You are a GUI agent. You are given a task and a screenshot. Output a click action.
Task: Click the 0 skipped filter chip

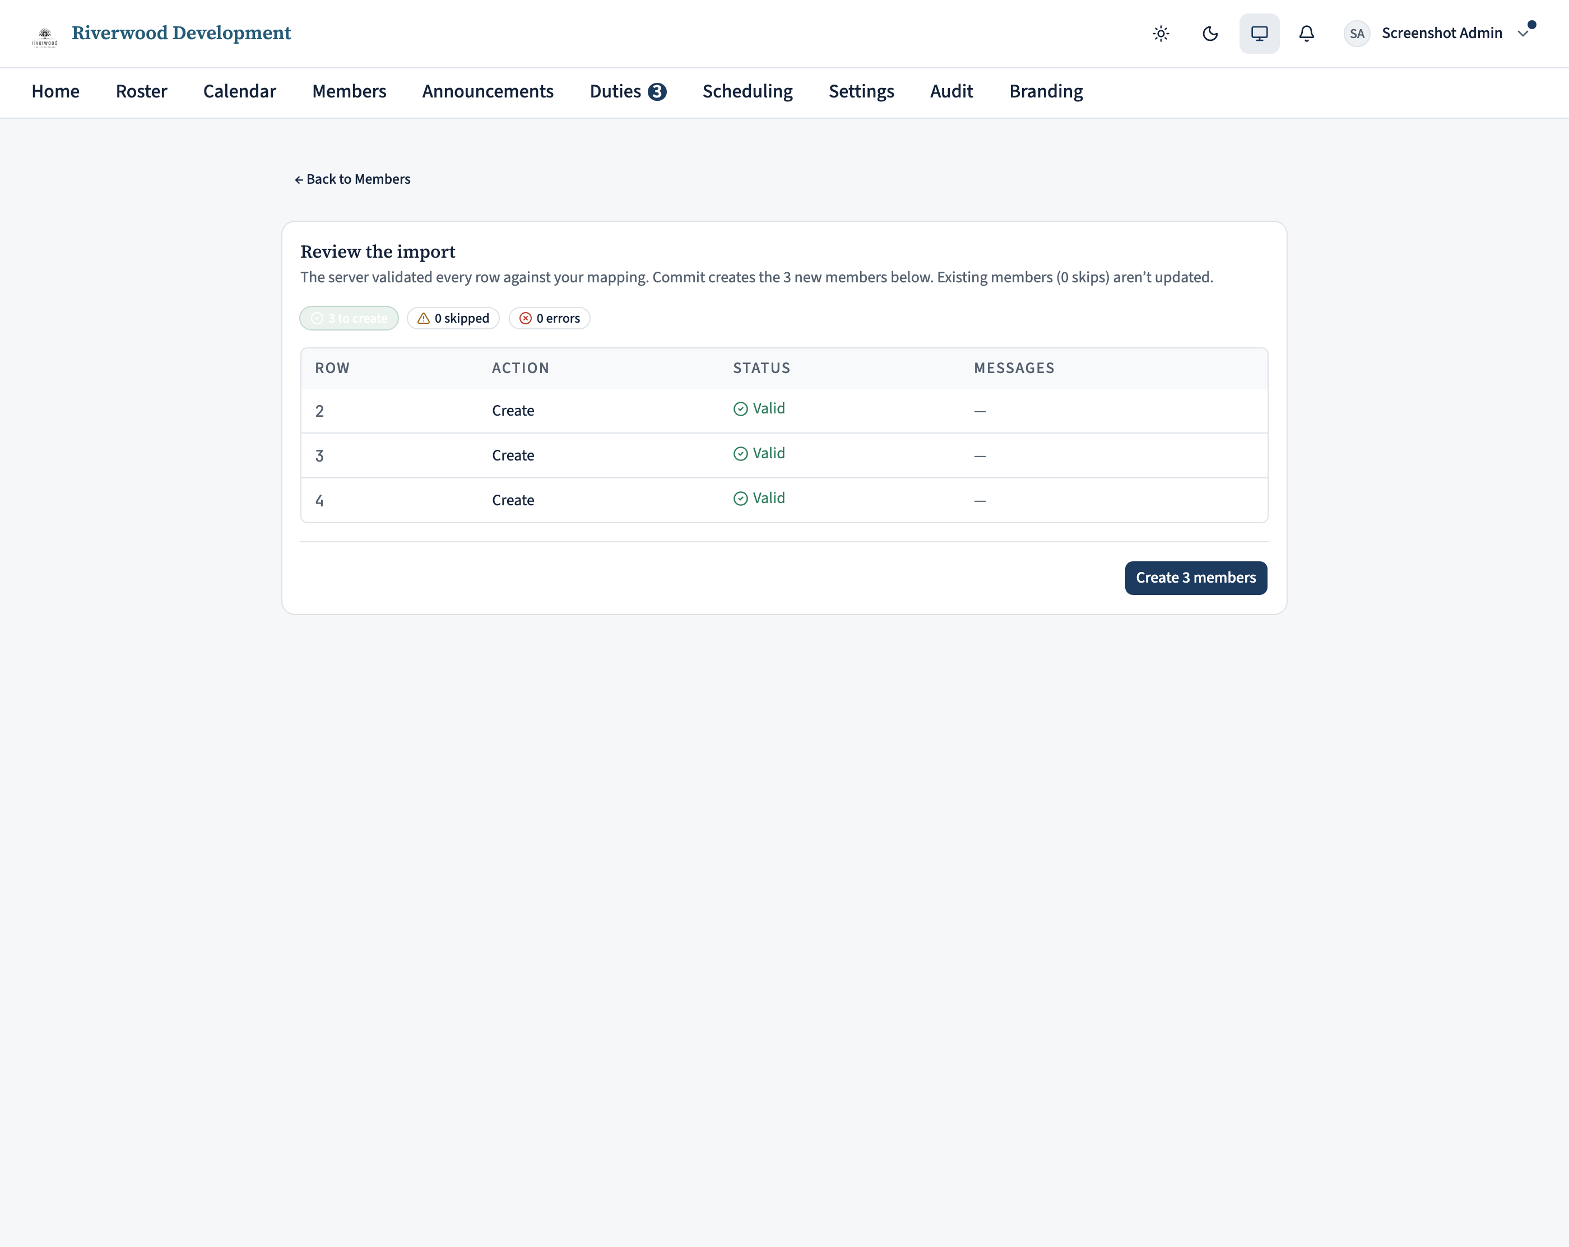click(x=453, y=318)
